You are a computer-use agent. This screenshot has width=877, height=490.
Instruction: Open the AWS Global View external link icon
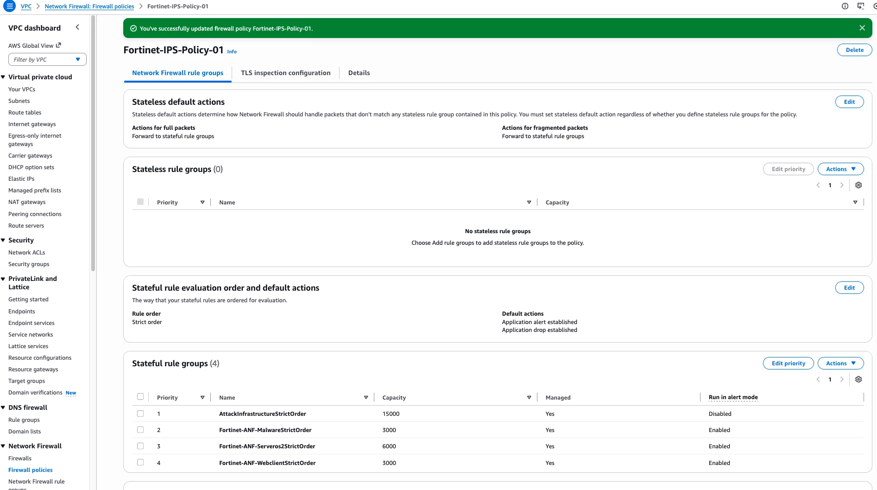point(58,45)
